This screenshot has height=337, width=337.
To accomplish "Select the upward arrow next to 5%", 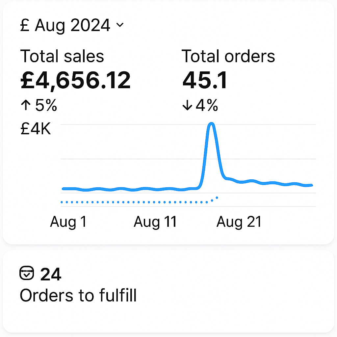I will (26, 105).
